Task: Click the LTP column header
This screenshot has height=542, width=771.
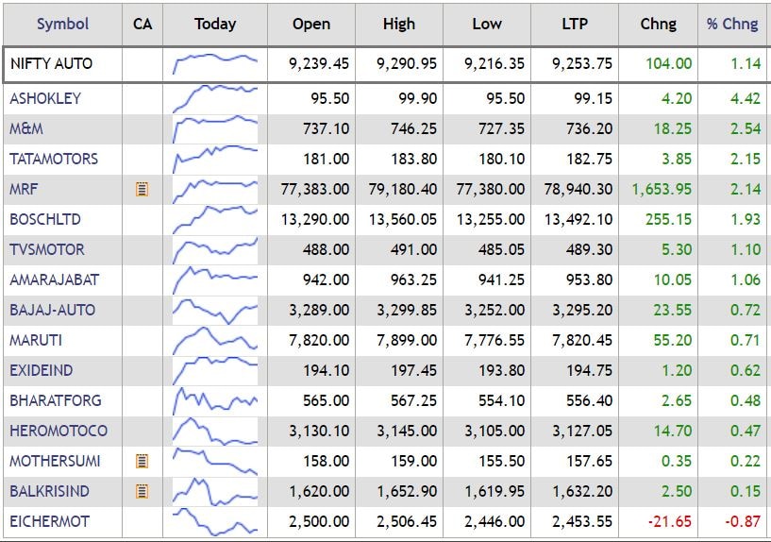Action: point(574,25)
